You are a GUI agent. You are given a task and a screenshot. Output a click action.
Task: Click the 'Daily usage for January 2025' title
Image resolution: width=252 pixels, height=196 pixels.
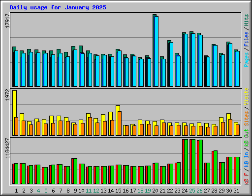[58, 7]
